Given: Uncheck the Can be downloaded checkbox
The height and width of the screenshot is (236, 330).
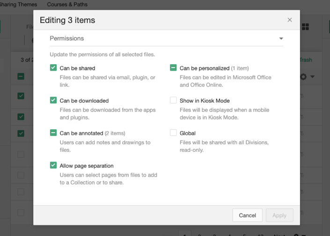Looking at the screenshot, I should click(x=53, y=100).
